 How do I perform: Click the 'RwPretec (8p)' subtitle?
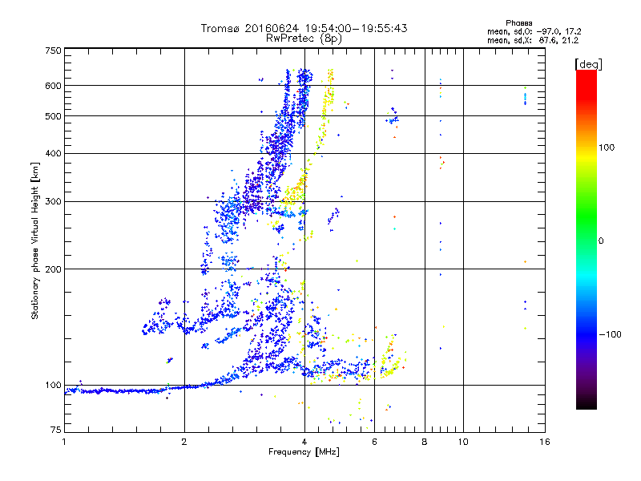pyautogui.click(x=304, y=38)
